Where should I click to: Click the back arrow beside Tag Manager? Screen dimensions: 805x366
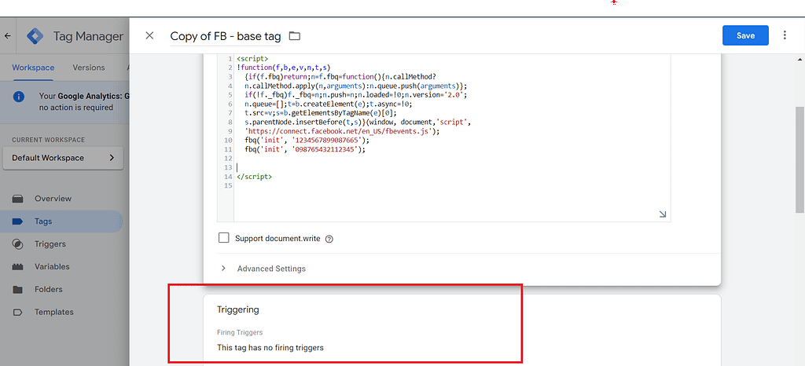click(8, 36)
